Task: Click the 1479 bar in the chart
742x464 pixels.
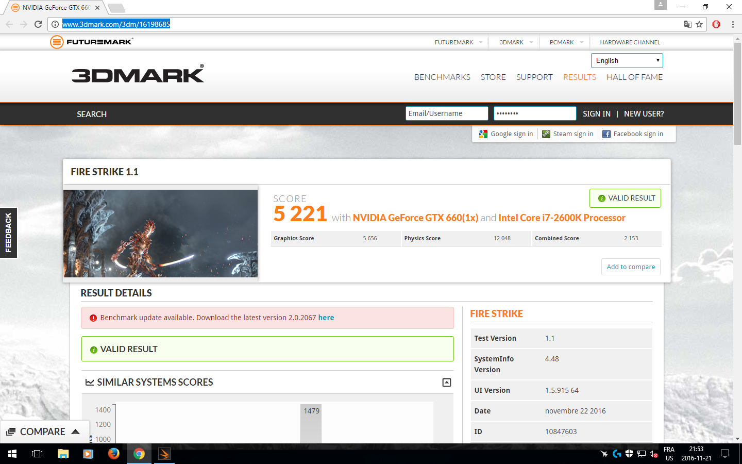Action: (311, 424)
